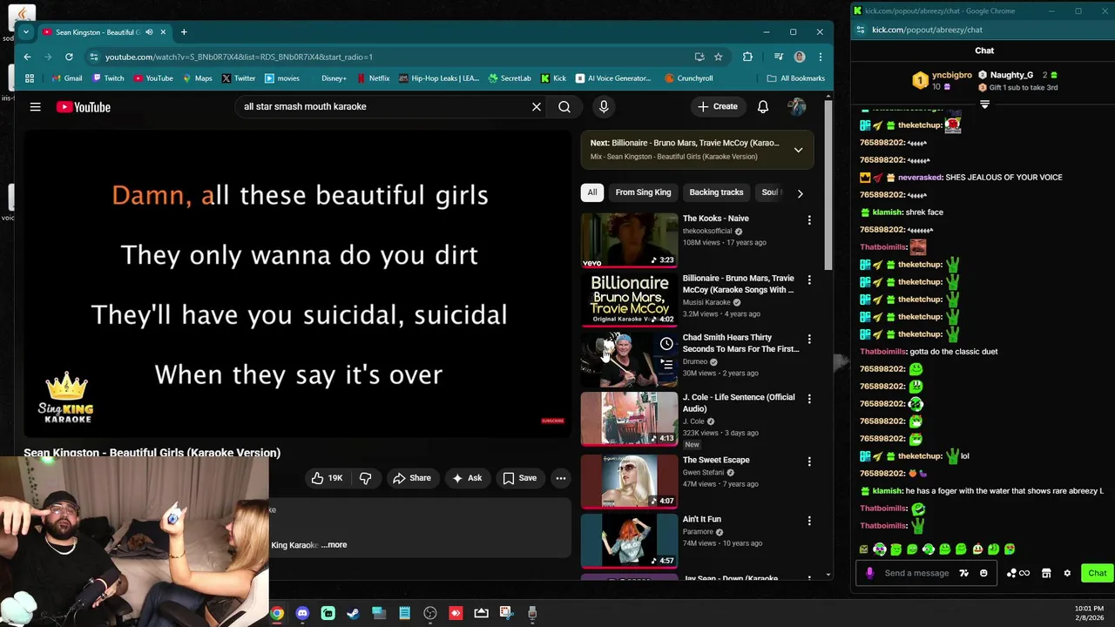1115x627 pixels.
Task: Open more actions ellipsis under video
Action: pos(561,478)
